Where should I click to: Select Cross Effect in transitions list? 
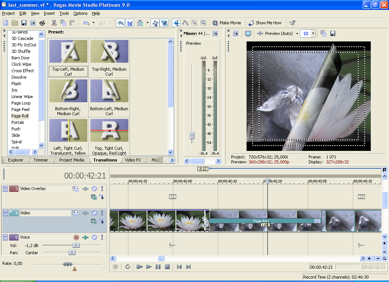pyautogui.click(x=22, y=71)
